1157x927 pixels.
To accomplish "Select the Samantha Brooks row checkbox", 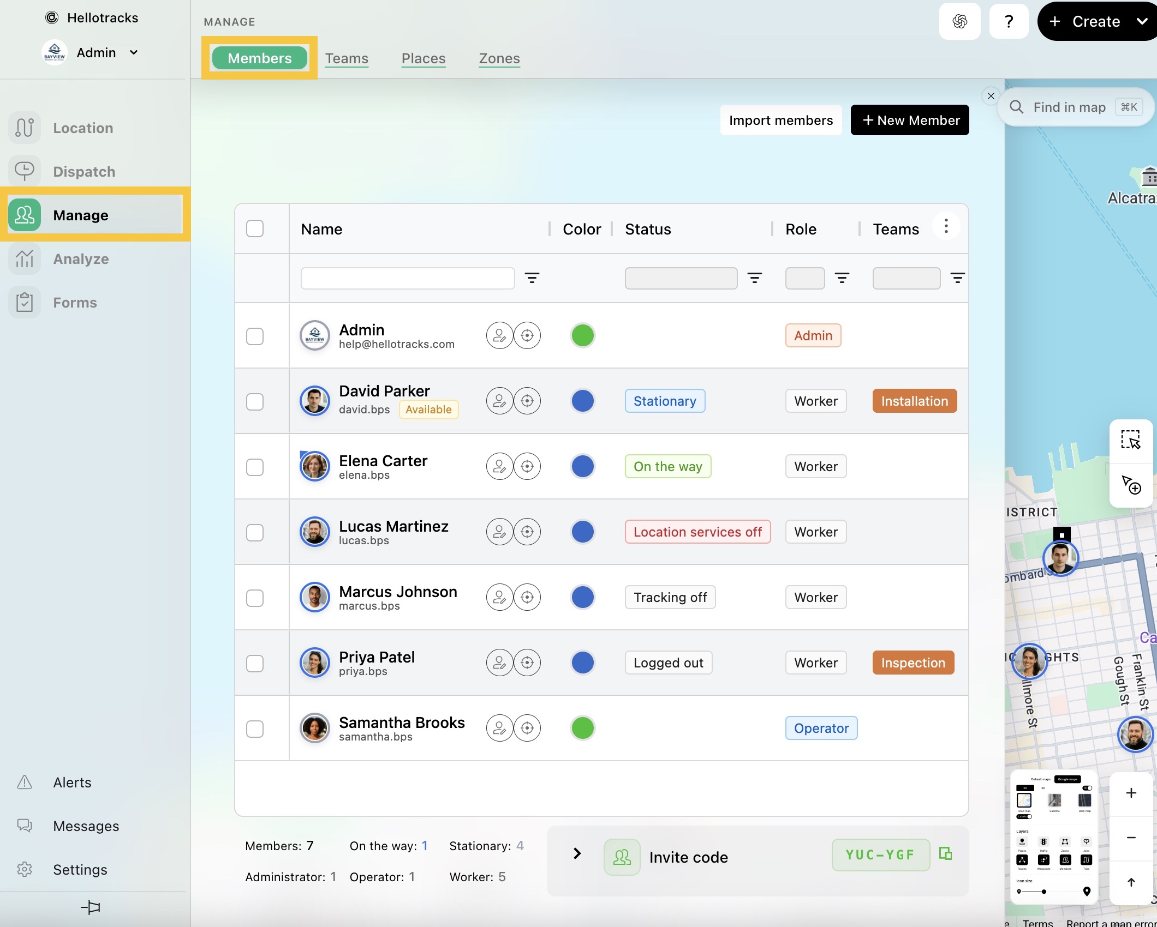I will tap(255, 729).
